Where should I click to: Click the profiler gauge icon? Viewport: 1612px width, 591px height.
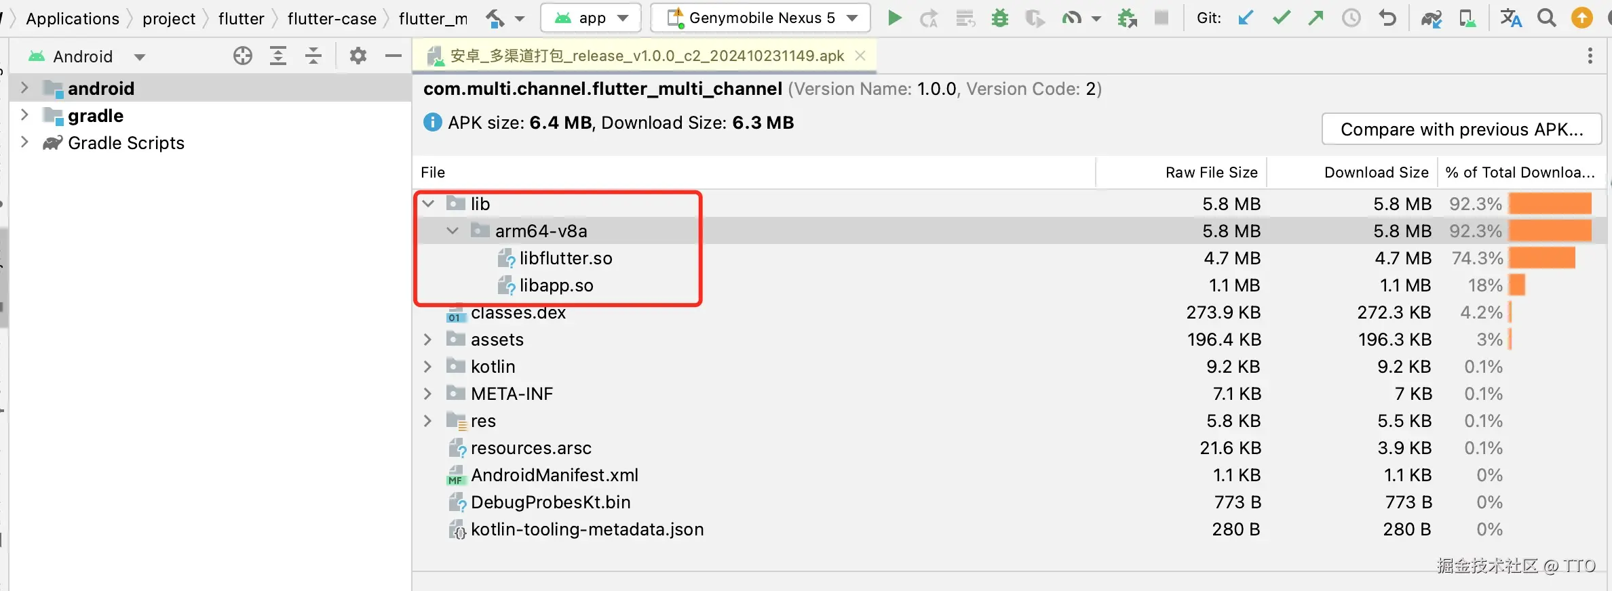[x=1072, y=18]
